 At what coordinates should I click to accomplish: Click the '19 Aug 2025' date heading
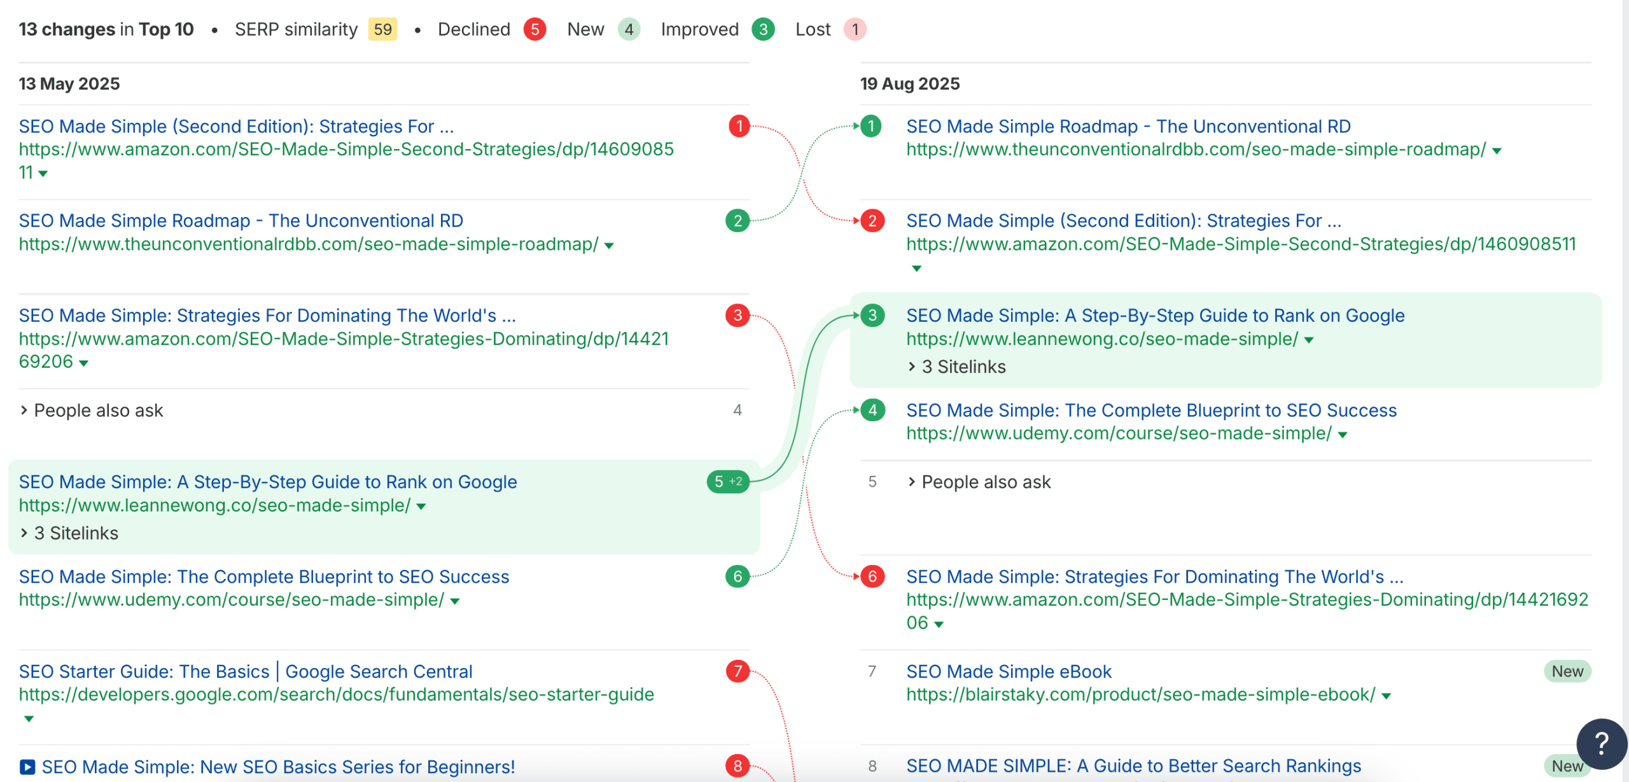click(x=910, y=84)
